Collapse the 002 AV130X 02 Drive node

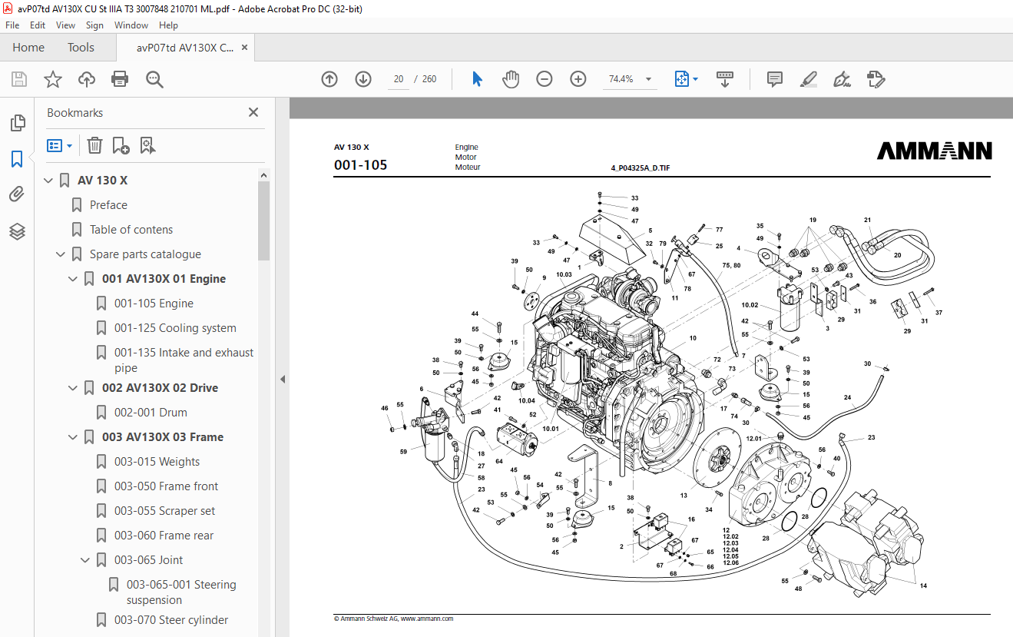(x=73, y=388)
